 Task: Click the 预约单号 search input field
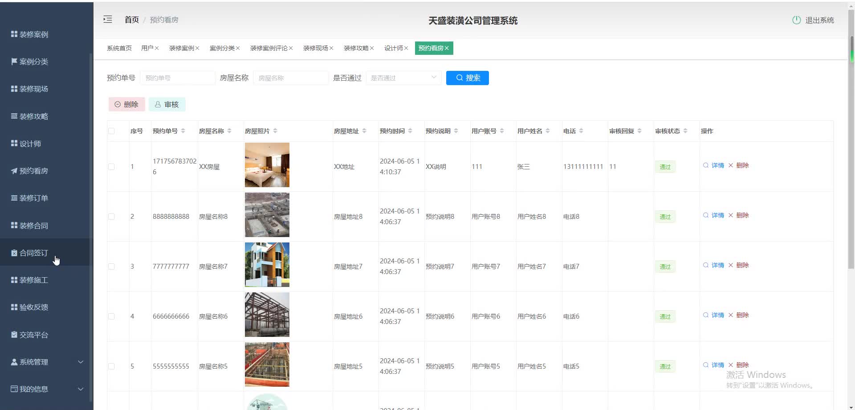(x=177, y=78)
